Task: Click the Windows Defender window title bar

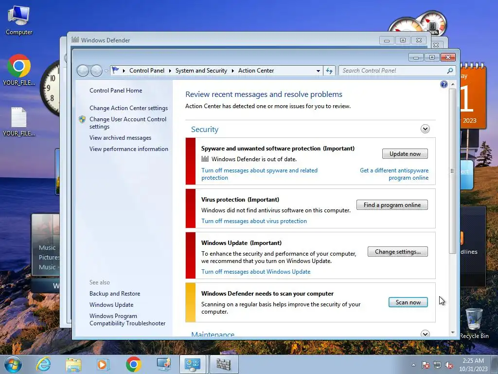Action: pos(222,40)
